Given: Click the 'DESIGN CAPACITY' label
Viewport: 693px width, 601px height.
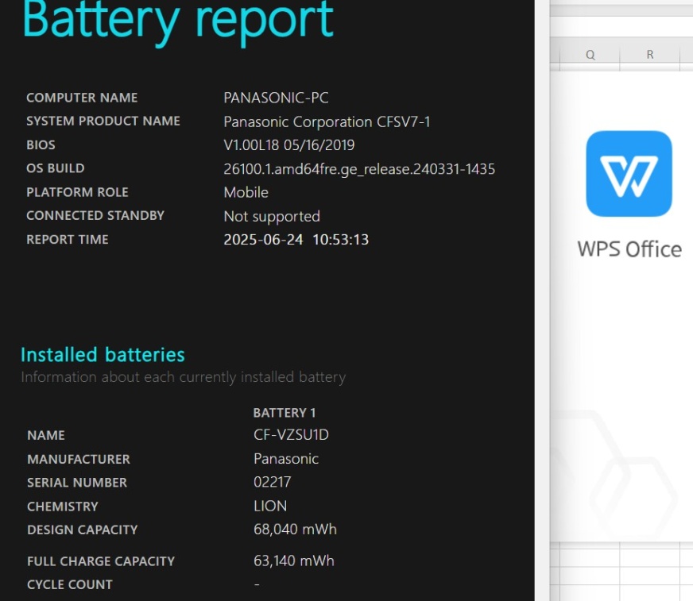Looking at the screenshot, I should pos(82,530).
